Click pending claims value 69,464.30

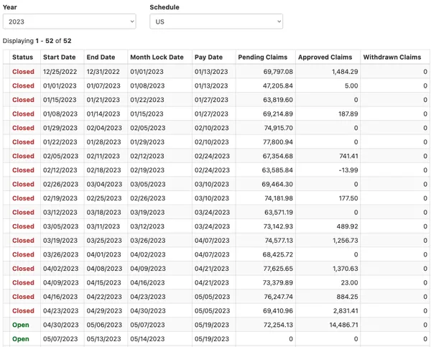[277, 184]
